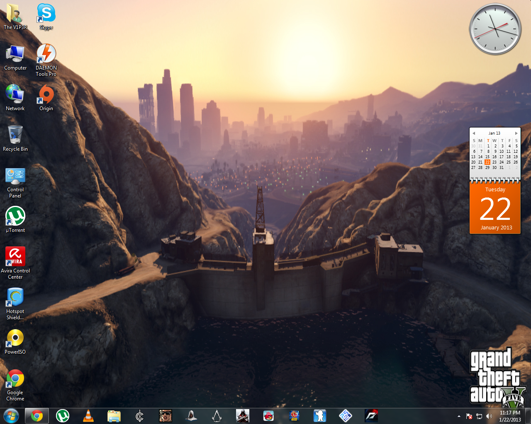Open the network status tray icon
531x424 pixels.
click(x=479, y=416)
